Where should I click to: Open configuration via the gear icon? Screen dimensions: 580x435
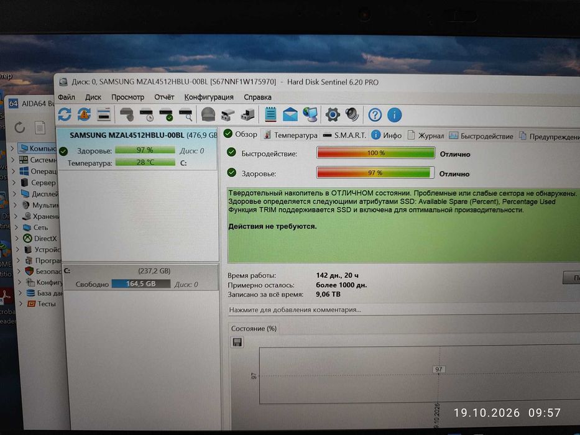click(x=333, y=115)
